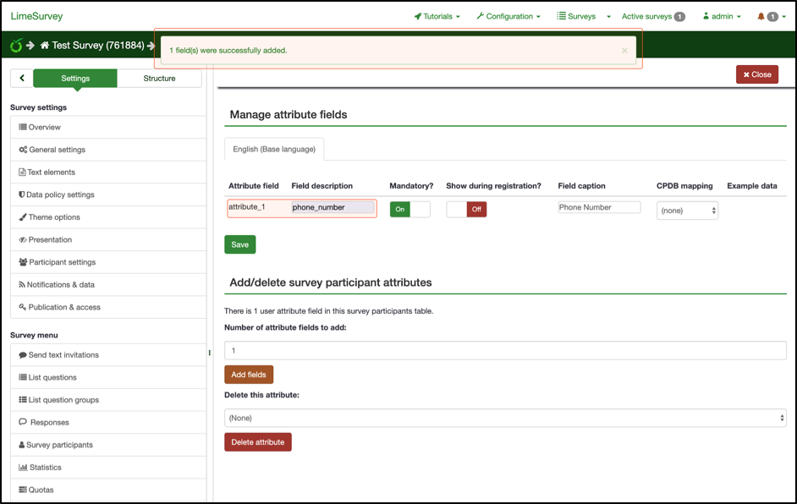The image size is (797, 504).
Task: Switch to the Settings tab
Action: (x=75, y=79)
